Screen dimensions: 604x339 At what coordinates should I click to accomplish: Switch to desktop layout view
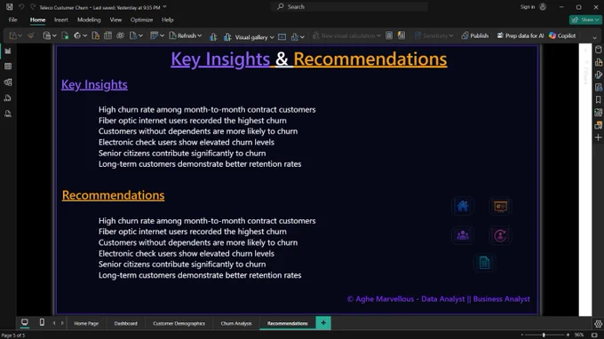pyautogui.click(x=25, y=322)
